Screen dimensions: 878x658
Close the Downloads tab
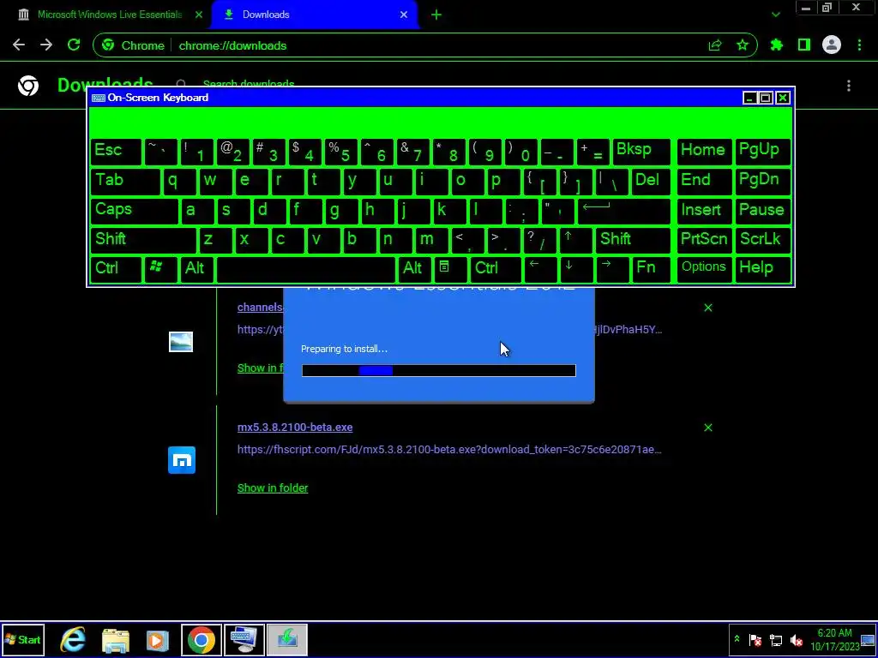tap(404, 15)
